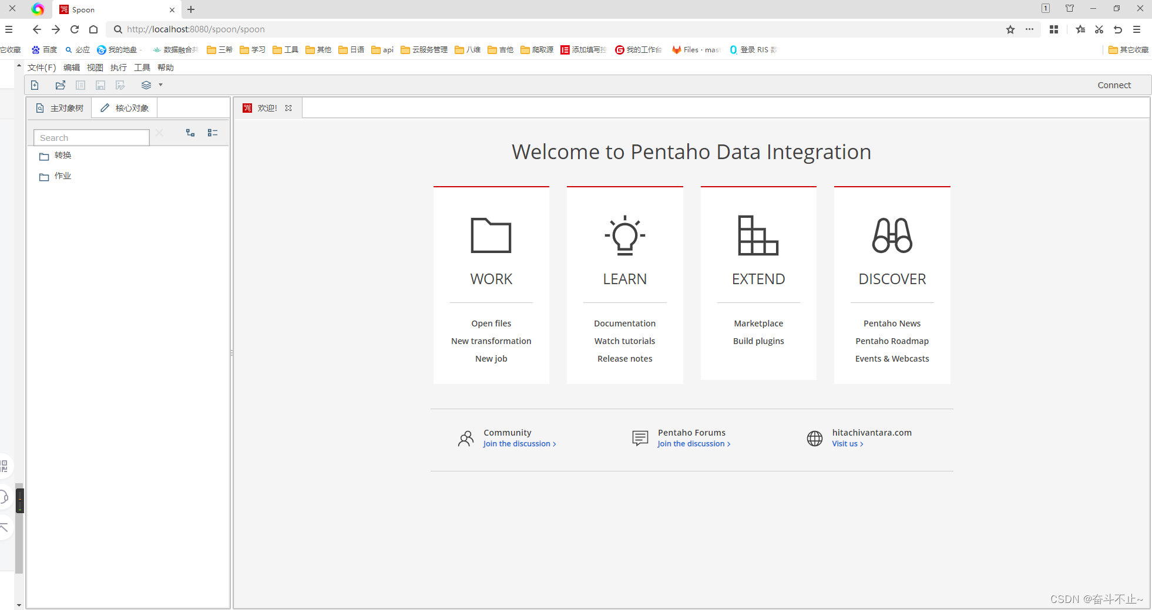This screenshot has height=610, width=1152.
Task: Switch to the 主对象树 tab
Action: (x=59, y=108)
